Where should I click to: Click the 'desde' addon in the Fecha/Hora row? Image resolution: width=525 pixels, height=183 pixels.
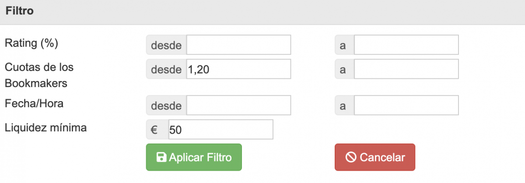[166, 106]
